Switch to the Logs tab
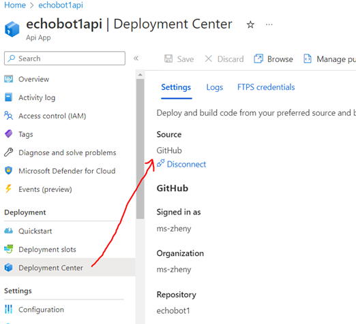The height and width of the screenshot is (324, 356). click(215, 87)
